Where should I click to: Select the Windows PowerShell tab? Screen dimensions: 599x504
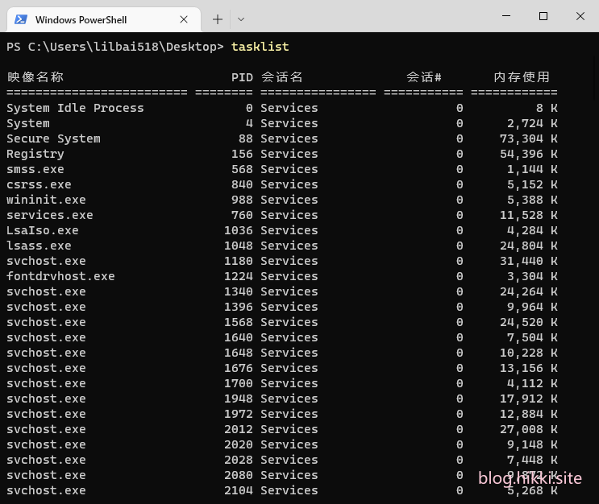tap(104, 19)
